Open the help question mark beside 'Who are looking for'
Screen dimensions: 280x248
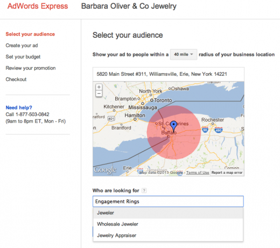click(x=144, y=190)
